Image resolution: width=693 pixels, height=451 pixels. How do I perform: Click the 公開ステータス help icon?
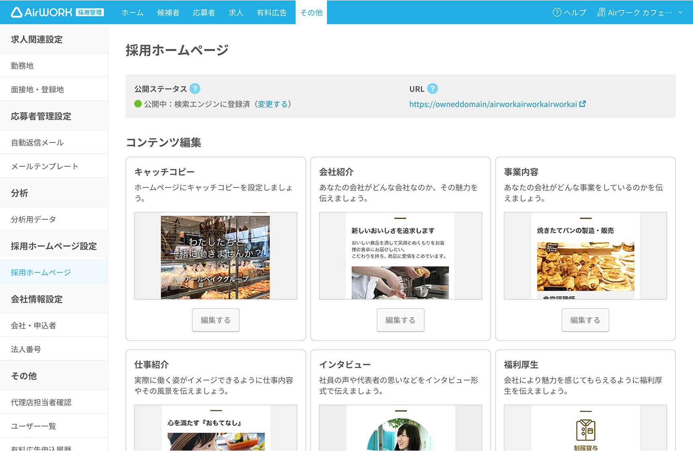[x=195, y=89]
